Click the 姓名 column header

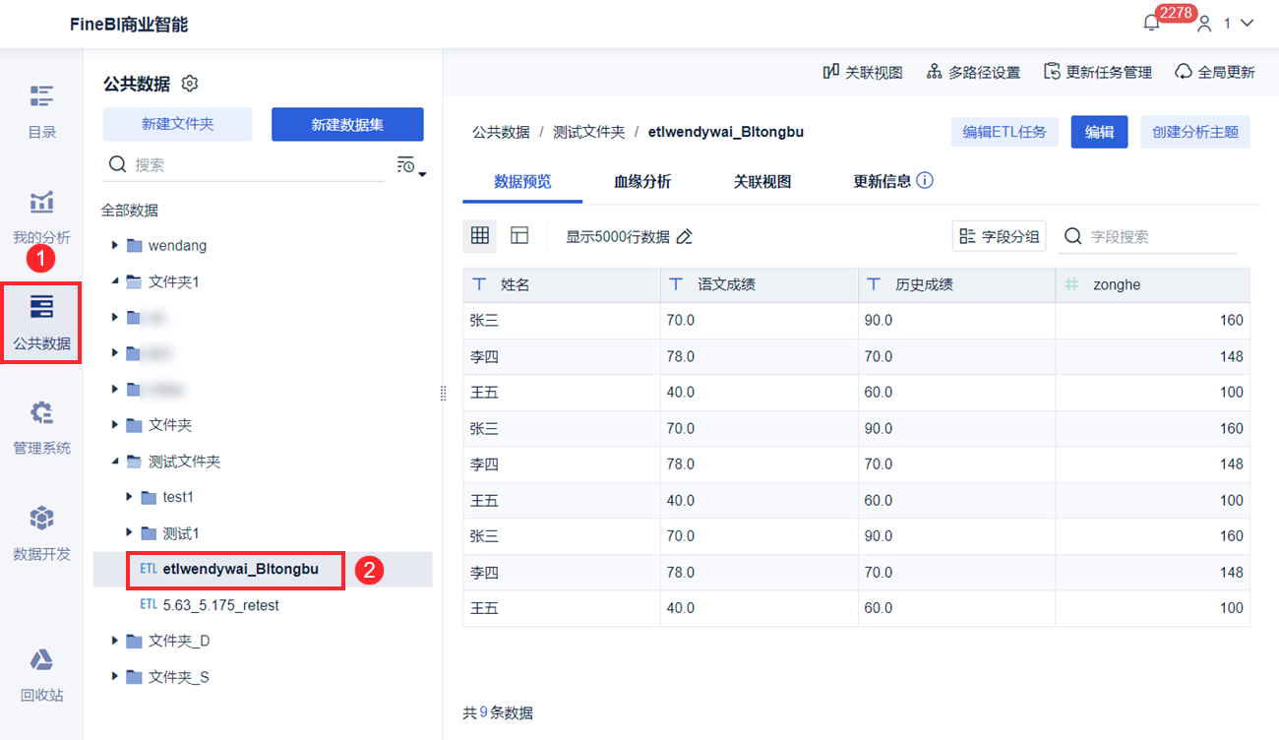tap(562, 284)
